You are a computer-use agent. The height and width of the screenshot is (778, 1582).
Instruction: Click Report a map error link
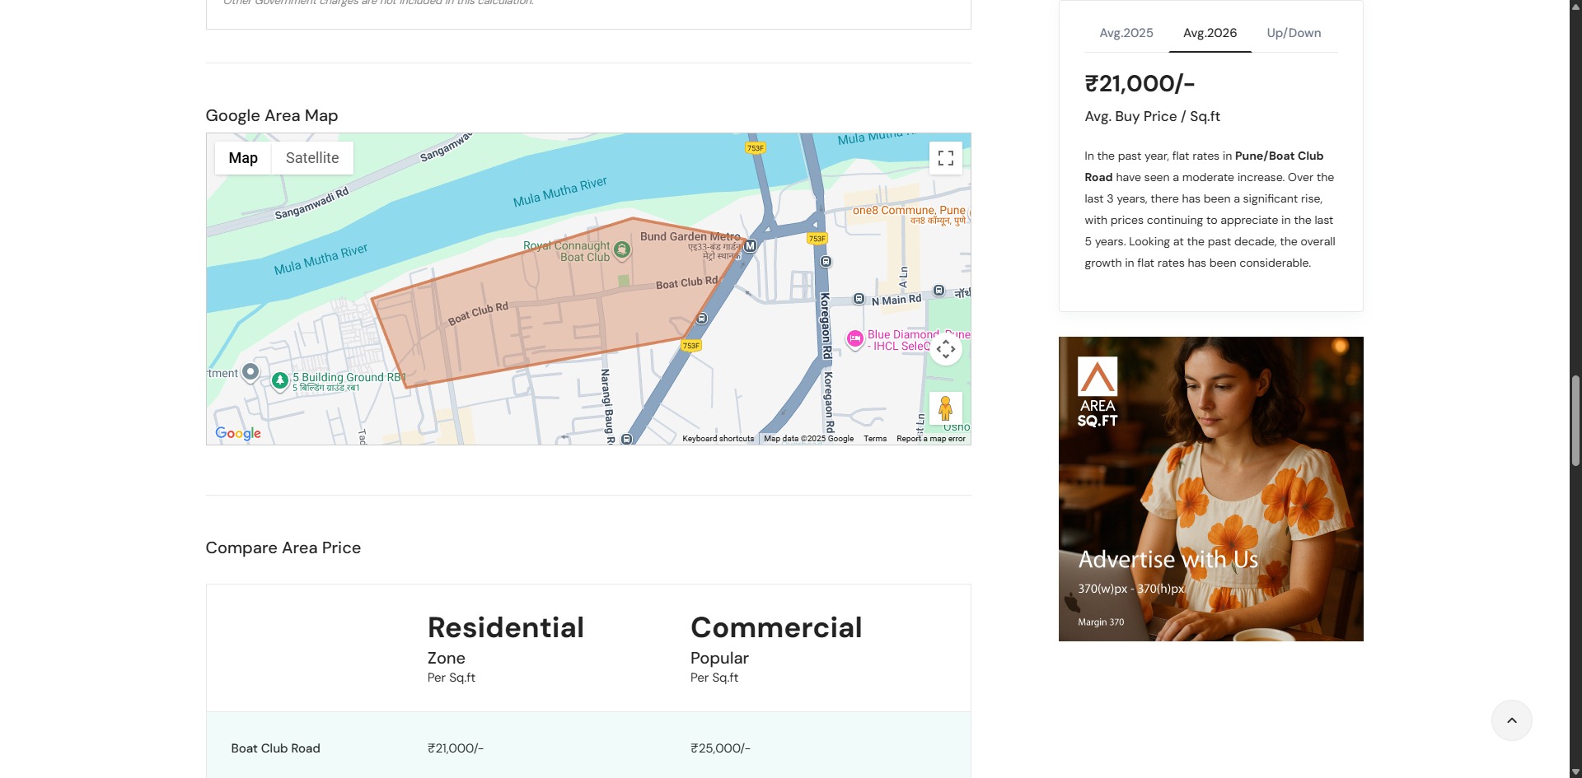click(x=930, y=439)
